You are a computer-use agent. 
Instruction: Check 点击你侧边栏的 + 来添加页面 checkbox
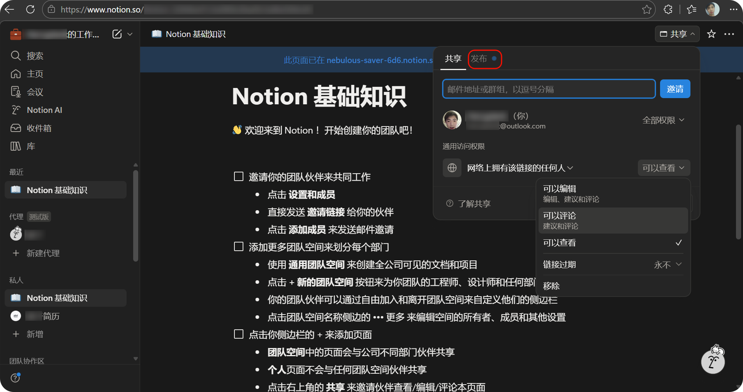point(239,334)
